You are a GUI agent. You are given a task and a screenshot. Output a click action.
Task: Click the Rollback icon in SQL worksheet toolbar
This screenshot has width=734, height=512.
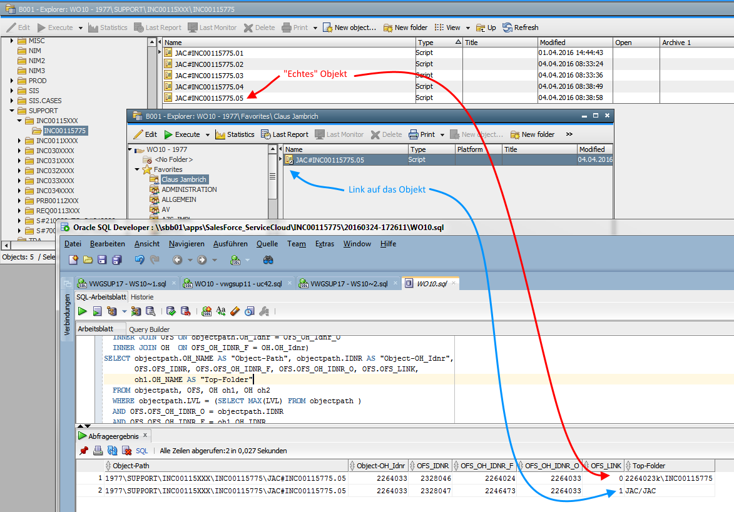point(185,311)
